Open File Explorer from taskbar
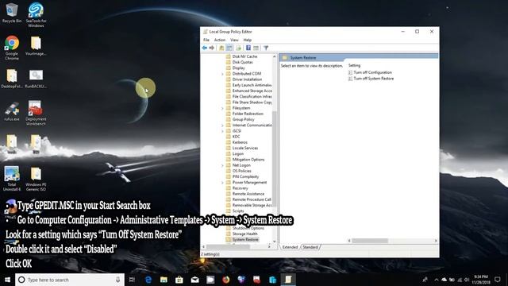508x286 pixels. tap(164, 280)
